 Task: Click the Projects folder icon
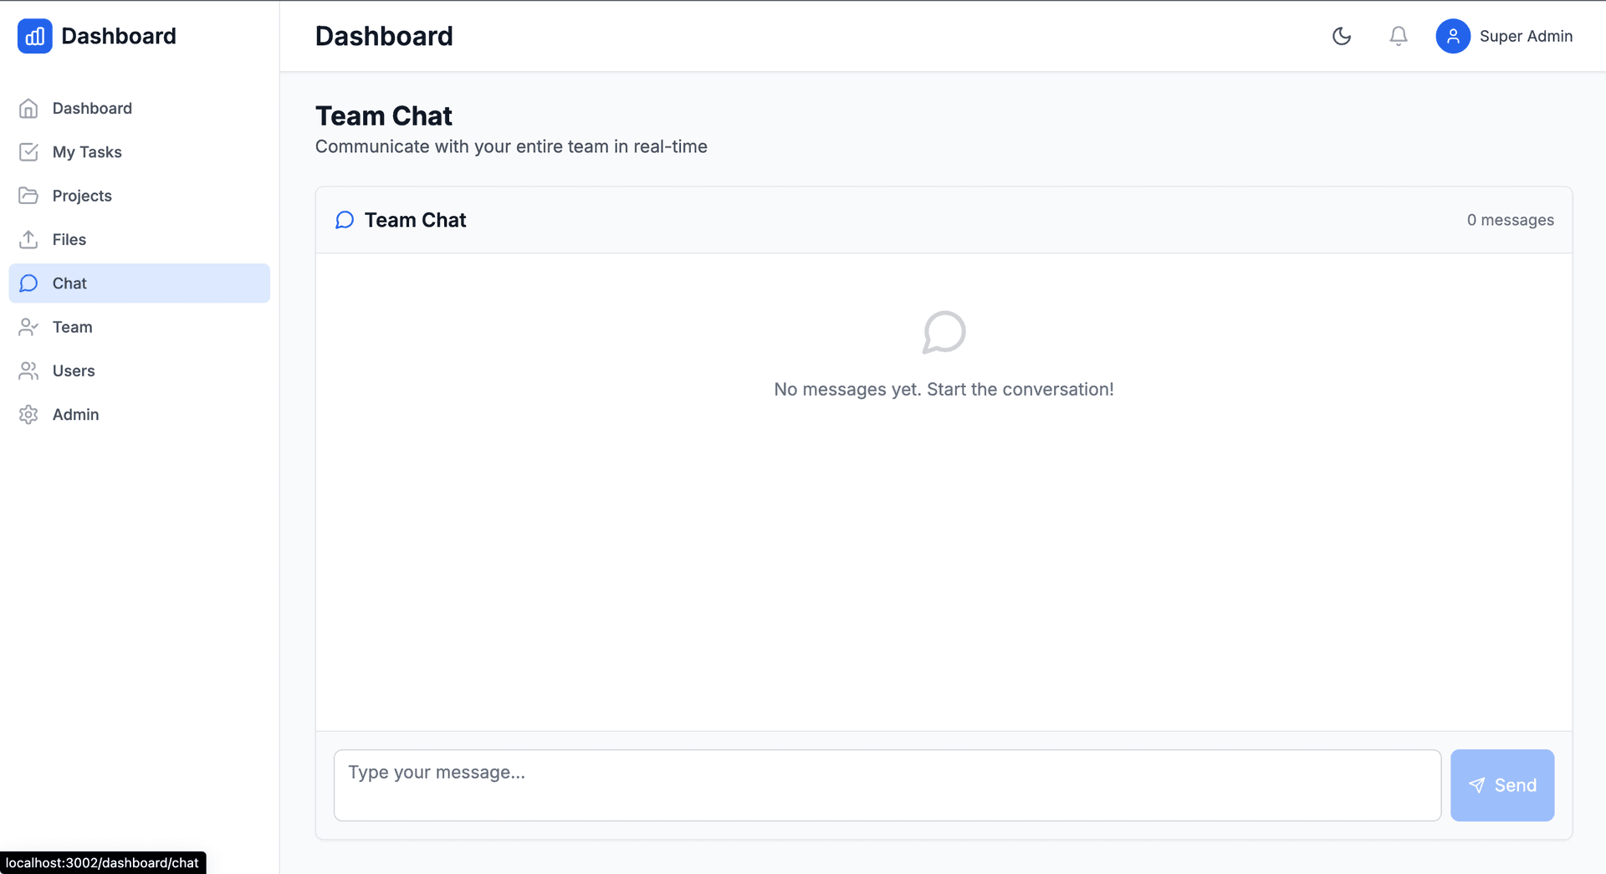[29, 195]
